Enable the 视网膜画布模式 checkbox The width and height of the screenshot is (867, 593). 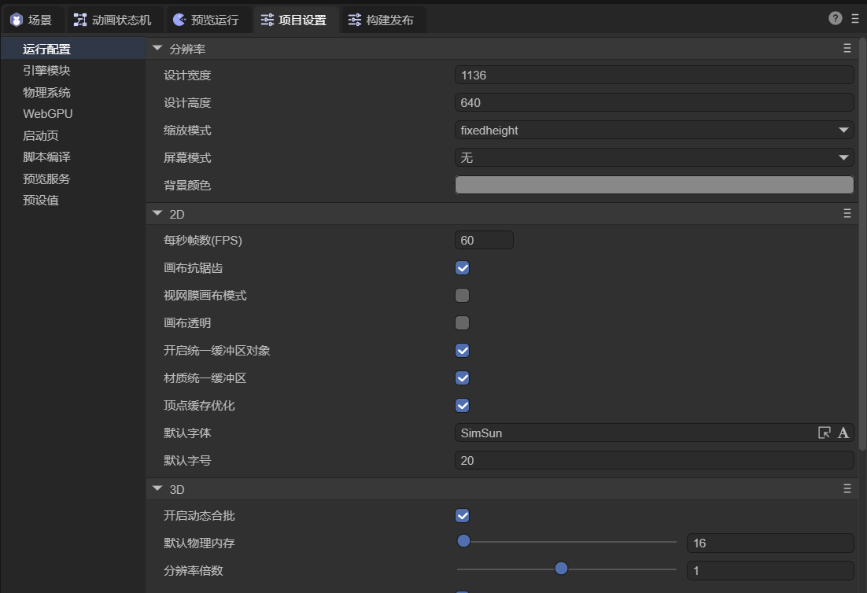click(463, 296)
